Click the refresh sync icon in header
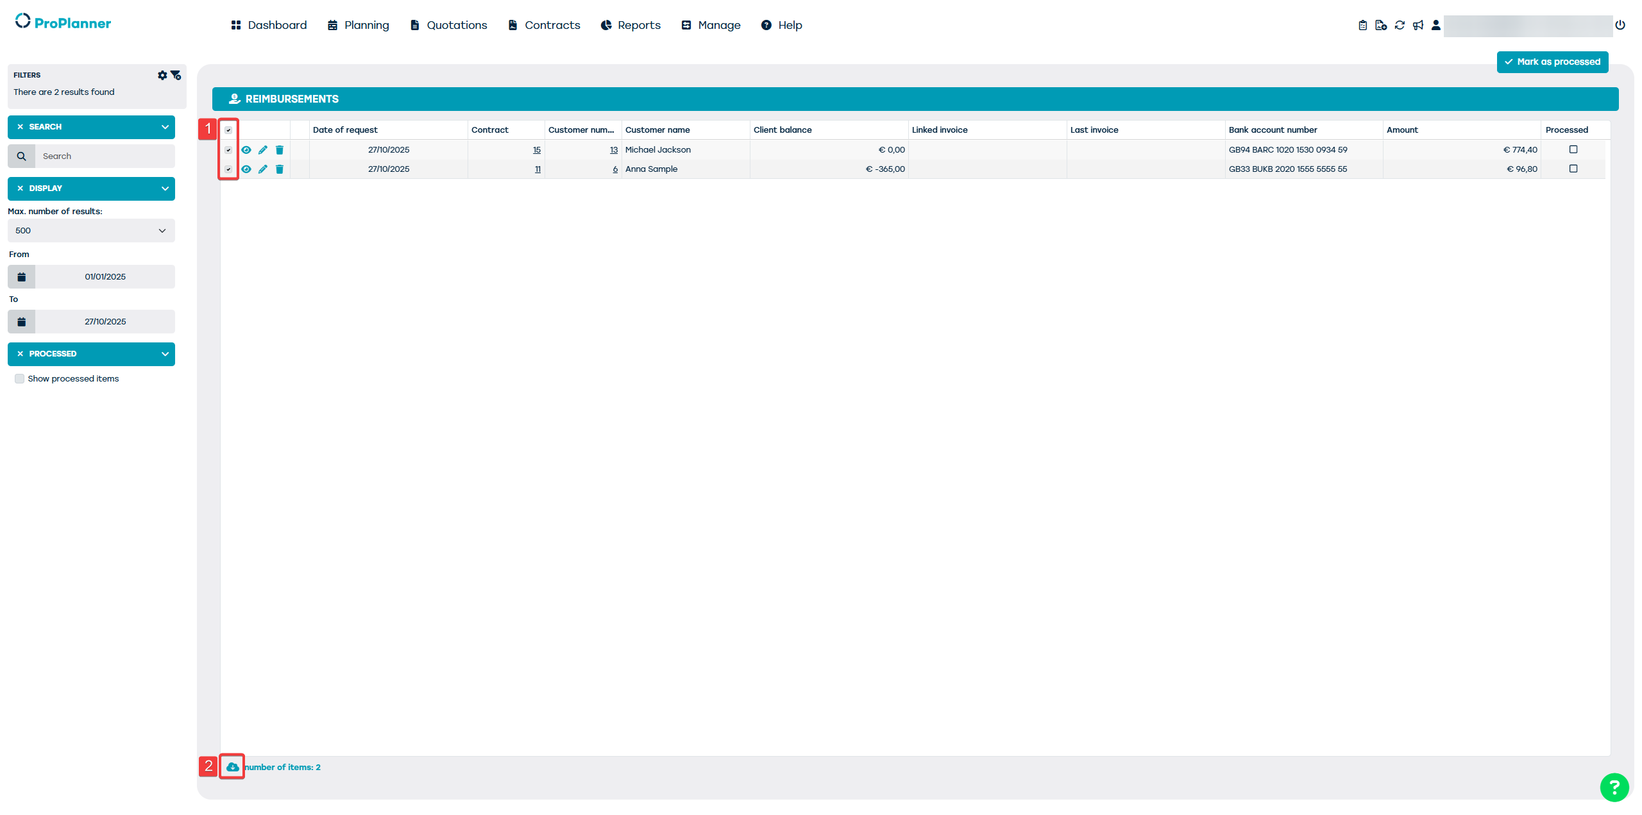1642x815 pixels. click(1400, 25)
